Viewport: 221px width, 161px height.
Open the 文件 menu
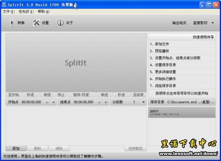coord(9,11)
